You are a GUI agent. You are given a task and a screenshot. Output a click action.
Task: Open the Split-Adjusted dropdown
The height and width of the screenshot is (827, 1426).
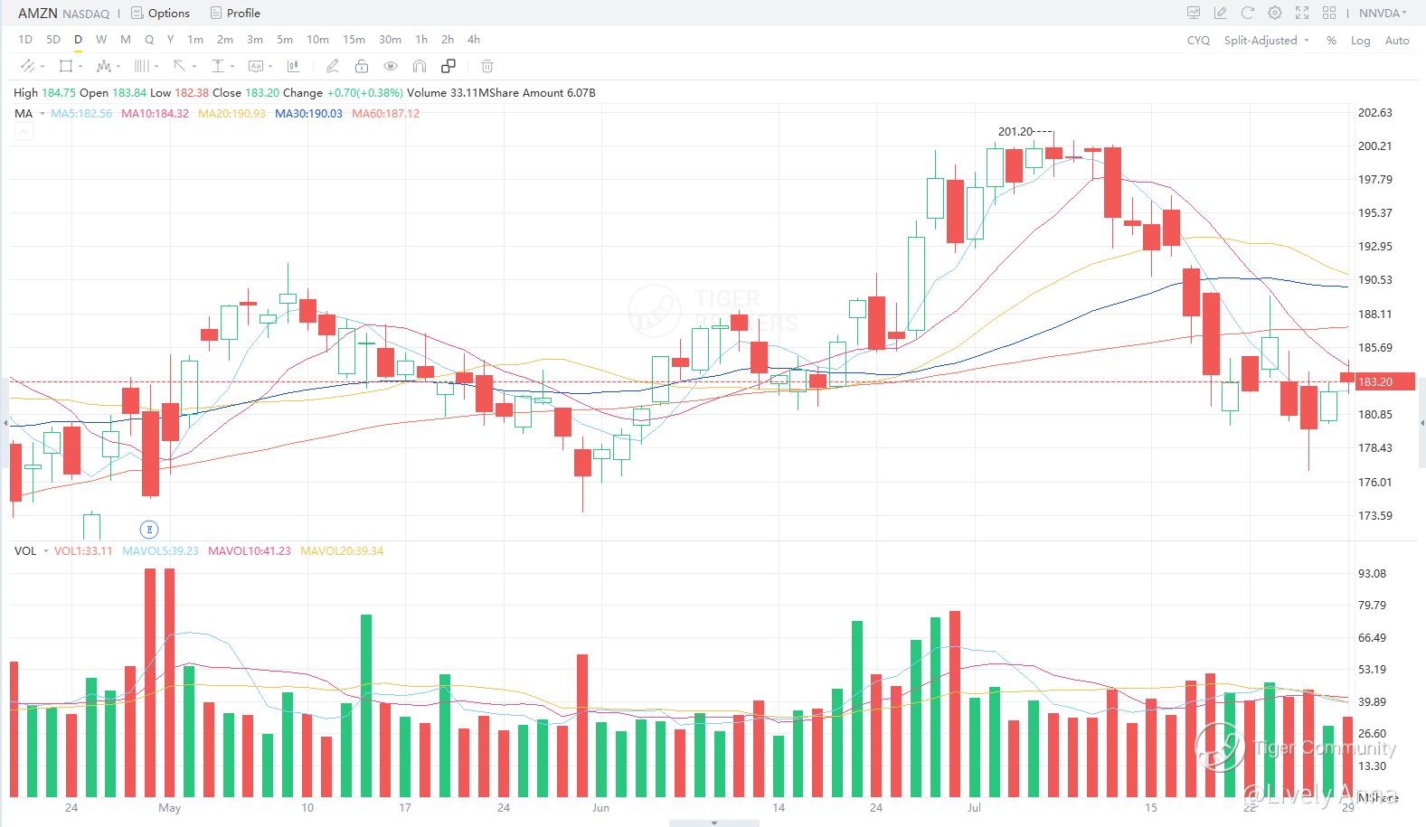pos(1267,40)
